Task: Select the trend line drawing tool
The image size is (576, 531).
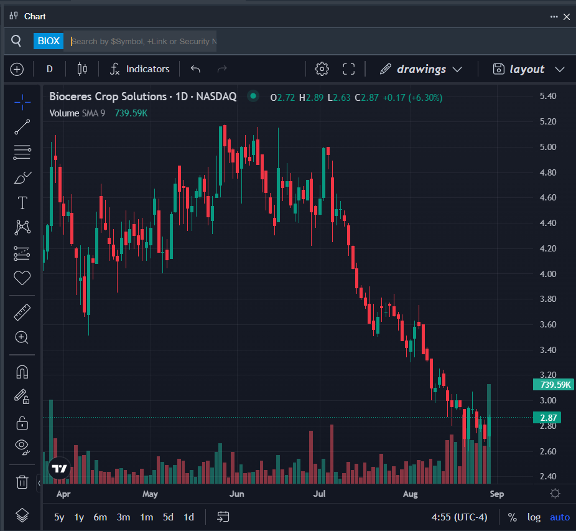Action: [22, 127]
